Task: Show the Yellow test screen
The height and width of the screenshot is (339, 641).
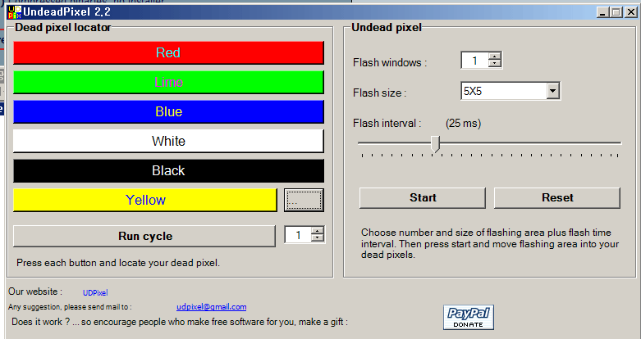Action: click(145, 200)
